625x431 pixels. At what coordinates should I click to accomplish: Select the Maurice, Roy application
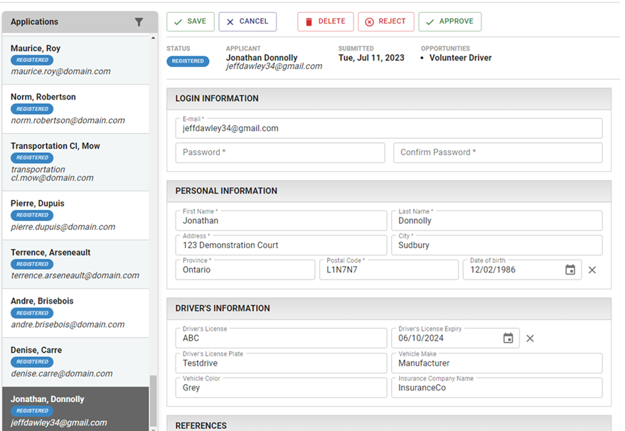tap(76, 60)
